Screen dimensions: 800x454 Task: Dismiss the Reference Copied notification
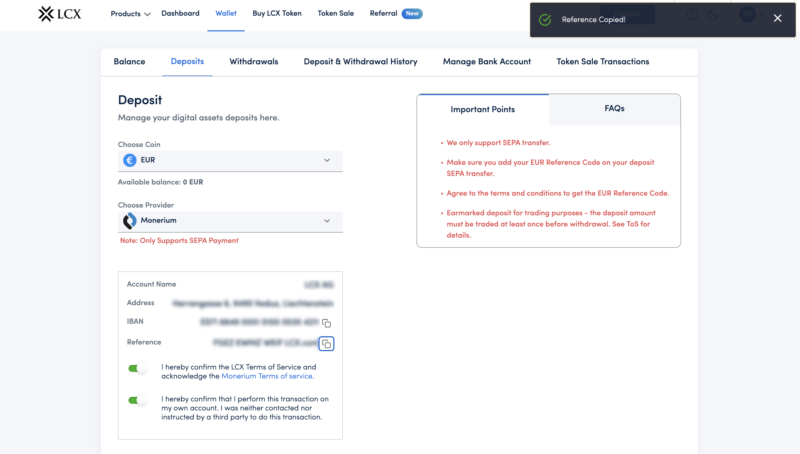tap(777, 18)
